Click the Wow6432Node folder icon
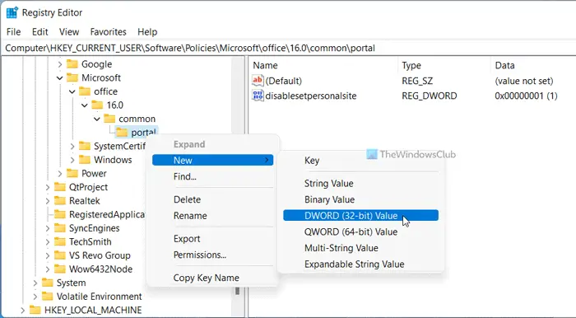This screenshot has height=318, width=576. pos(60,269)
